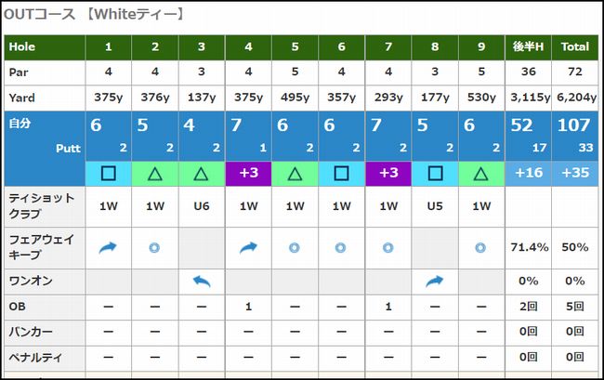
Task: Click the fairway-keep circle icon for hole 6
Action: 341,247
